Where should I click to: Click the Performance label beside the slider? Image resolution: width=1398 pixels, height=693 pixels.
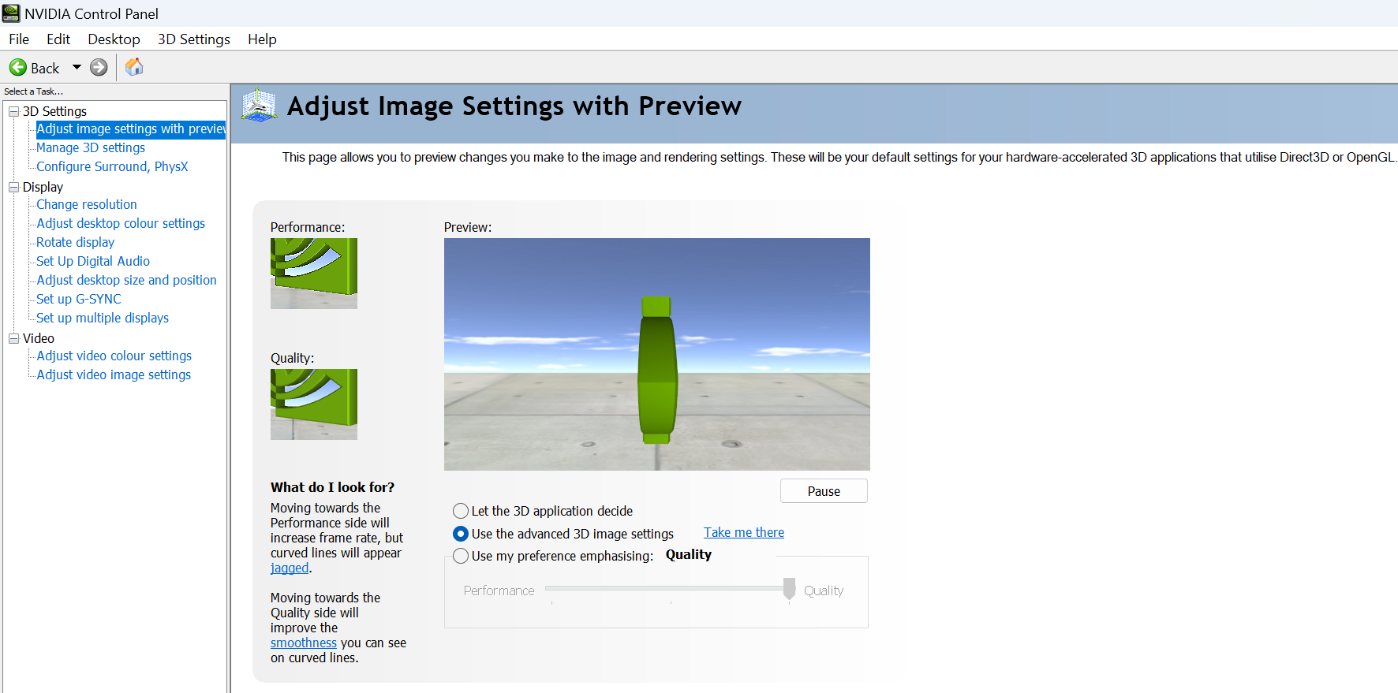click(x=499, y=591)
